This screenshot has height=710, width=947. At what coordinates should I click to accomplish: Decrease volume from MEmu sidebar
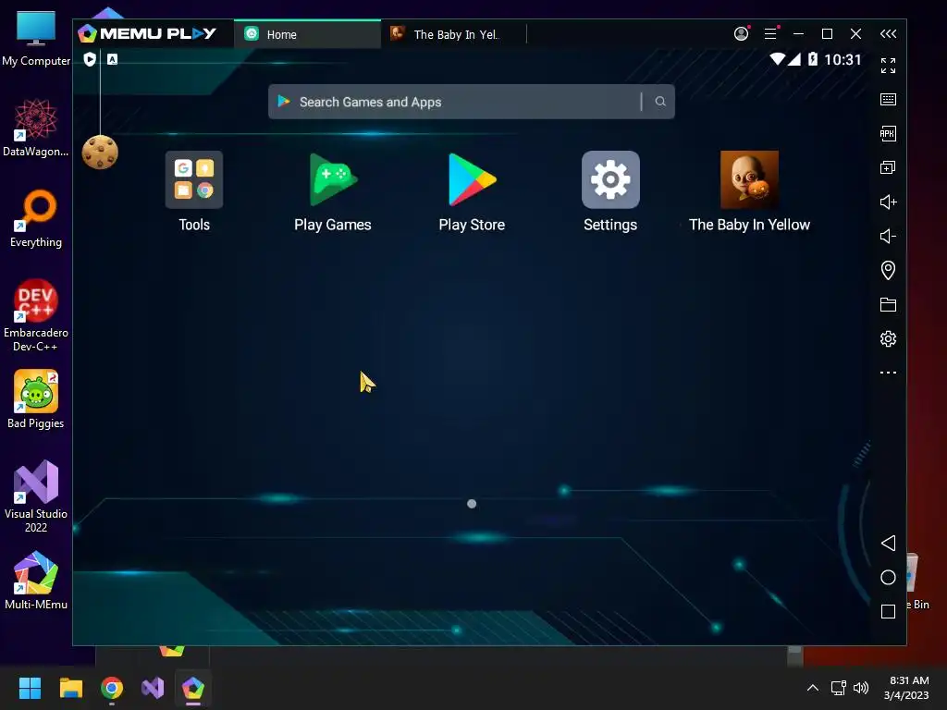click(888, 236)
